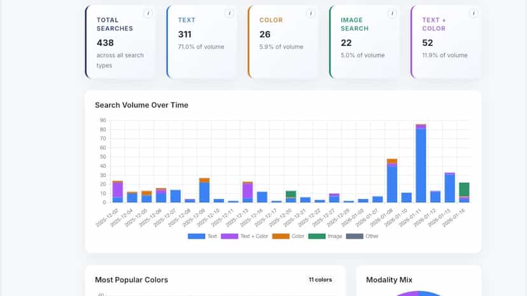The height and width of the screenshot is (296, 527).
Task: Open info icon on Color card
Action: [311, 13]
